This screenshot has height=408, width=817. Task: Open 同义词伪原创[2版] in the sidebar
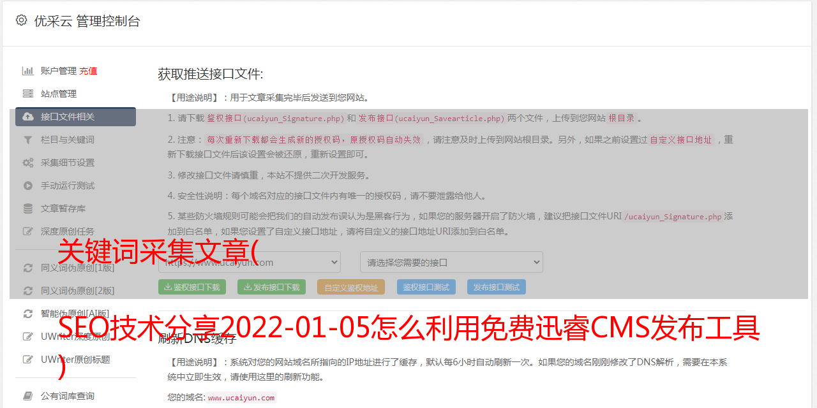click(x=78, y=291)
